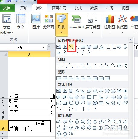Image resolution: width=138 pixels, height=139 pixels.
Task: Switch to the 视图 ribbon tab
Action: click(125, 8)
